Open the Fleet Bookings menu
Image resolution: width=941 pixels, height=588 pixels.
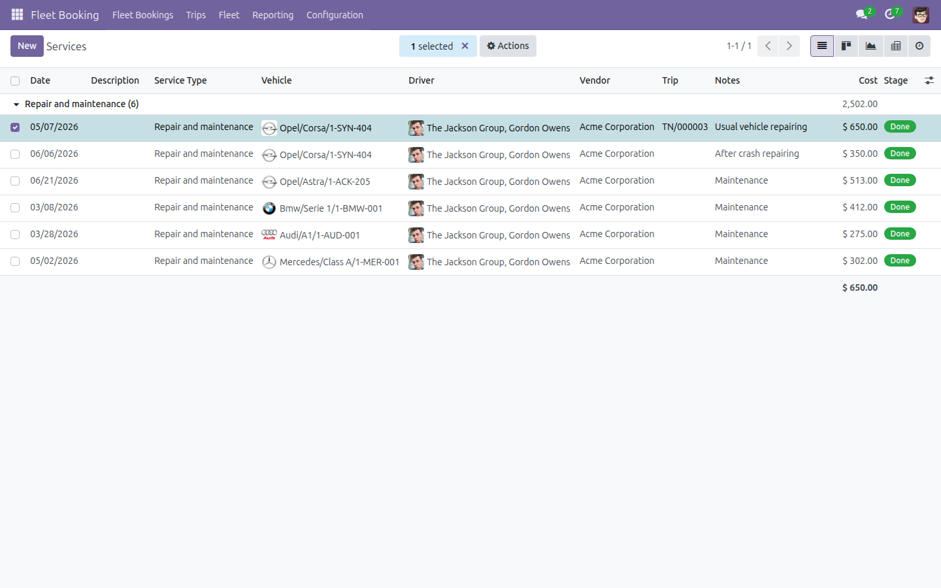click(x=142, y=15)
